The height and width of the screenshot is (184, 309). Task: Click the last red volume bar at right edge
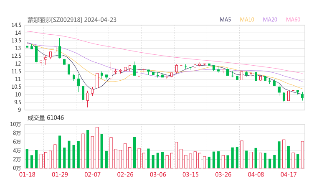pos(302,155)
